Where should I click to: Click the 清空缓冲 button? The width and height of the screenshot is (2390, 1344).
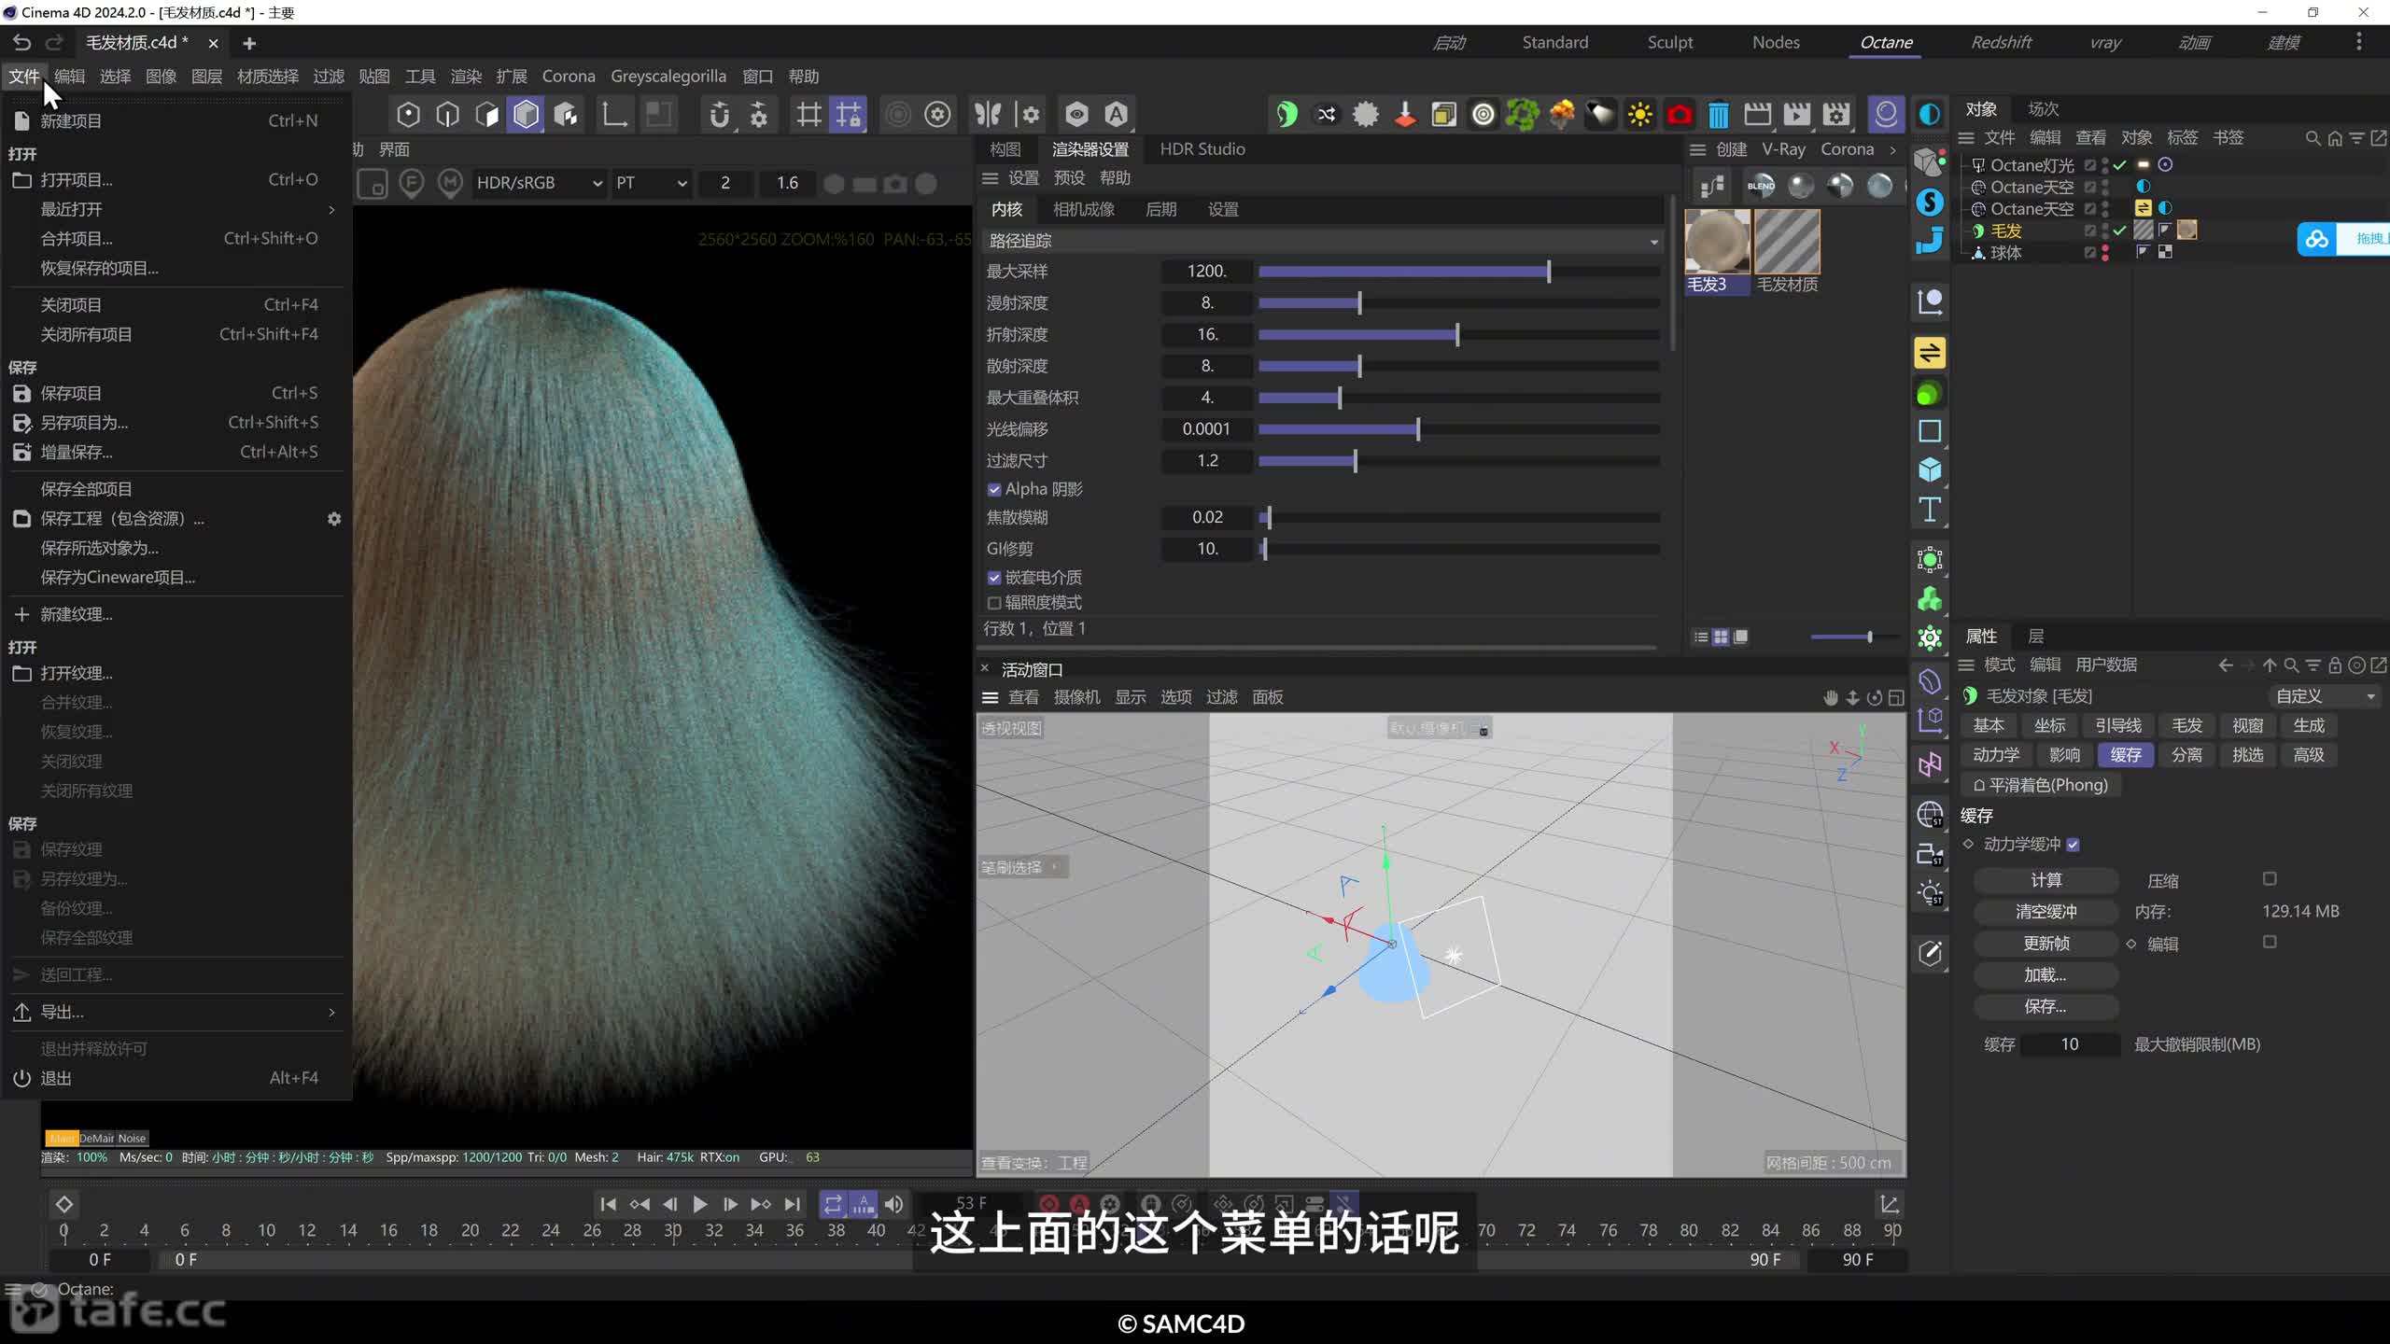[2046, 912]
